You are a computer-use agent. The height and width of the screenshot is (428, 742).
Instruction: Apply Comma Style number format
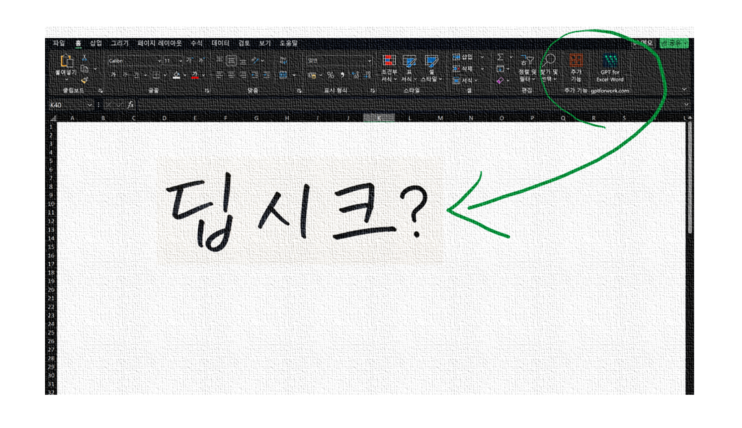[x=343, y=75]
